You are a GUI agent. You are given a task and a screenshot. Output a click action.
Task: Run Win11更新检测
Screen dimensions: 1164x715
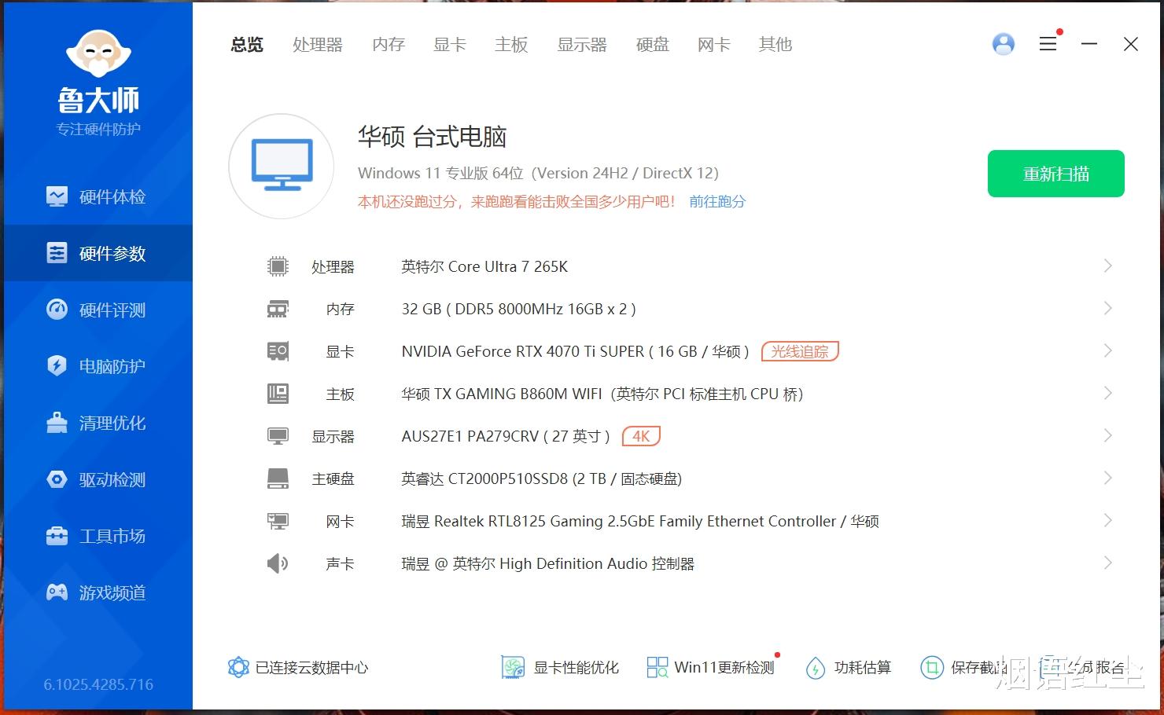pos(711,668)
